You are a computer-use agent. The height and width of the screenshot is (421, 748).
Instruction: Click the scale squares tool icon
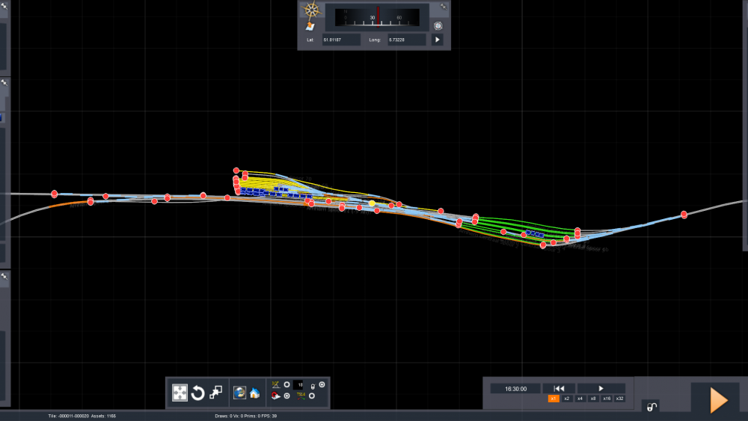[216, 393]
